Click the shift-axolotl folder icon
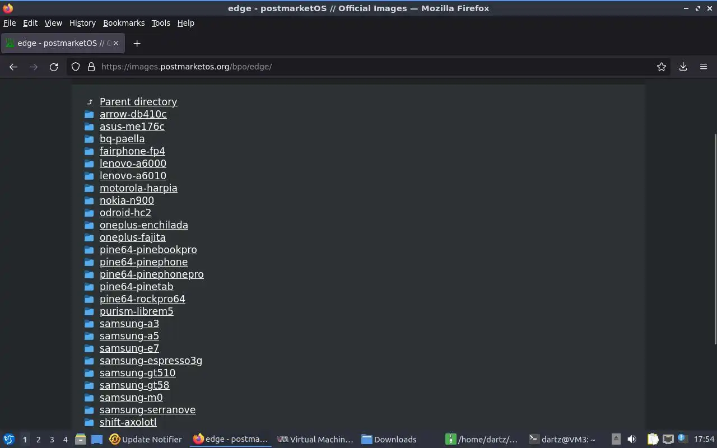 [x=89, y=422]
